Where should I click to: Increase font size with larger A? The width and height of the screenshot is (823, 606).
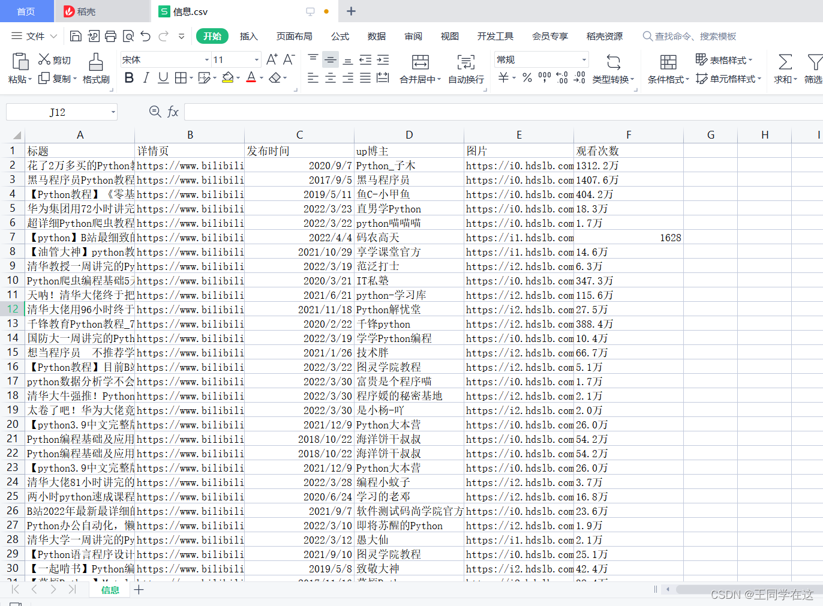[272, 59]
